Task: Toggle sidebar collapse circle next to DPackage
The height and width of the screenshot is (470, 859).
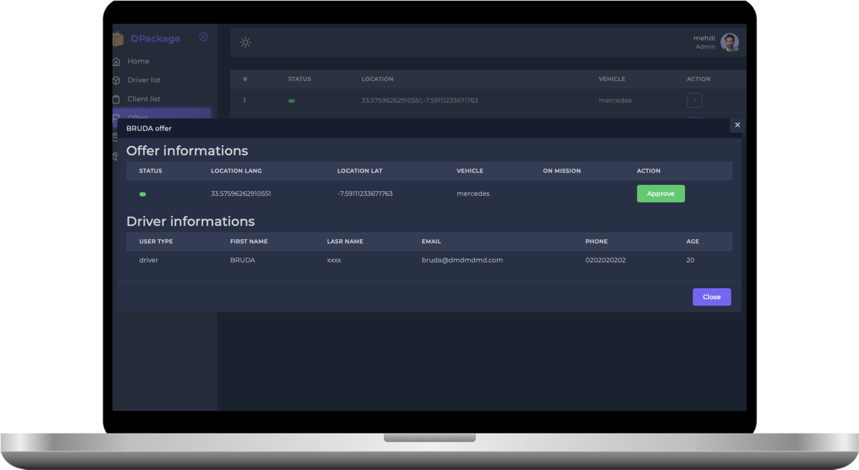Action: [203, 37]
